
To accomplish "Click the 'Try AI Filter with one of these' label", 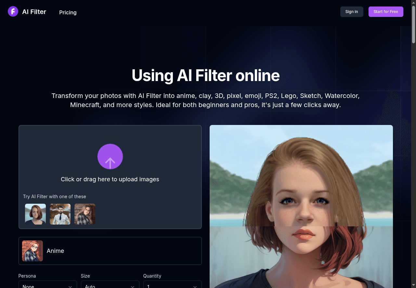I will click(54, 197).
